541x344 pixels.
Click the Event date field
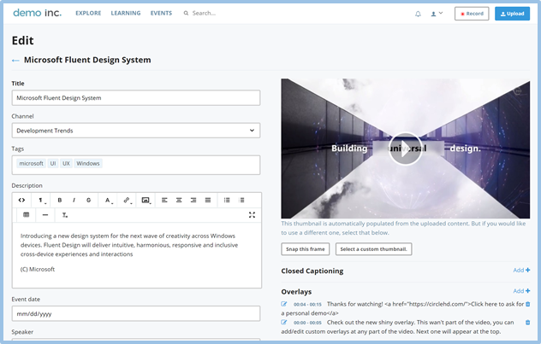coord(136,314)
